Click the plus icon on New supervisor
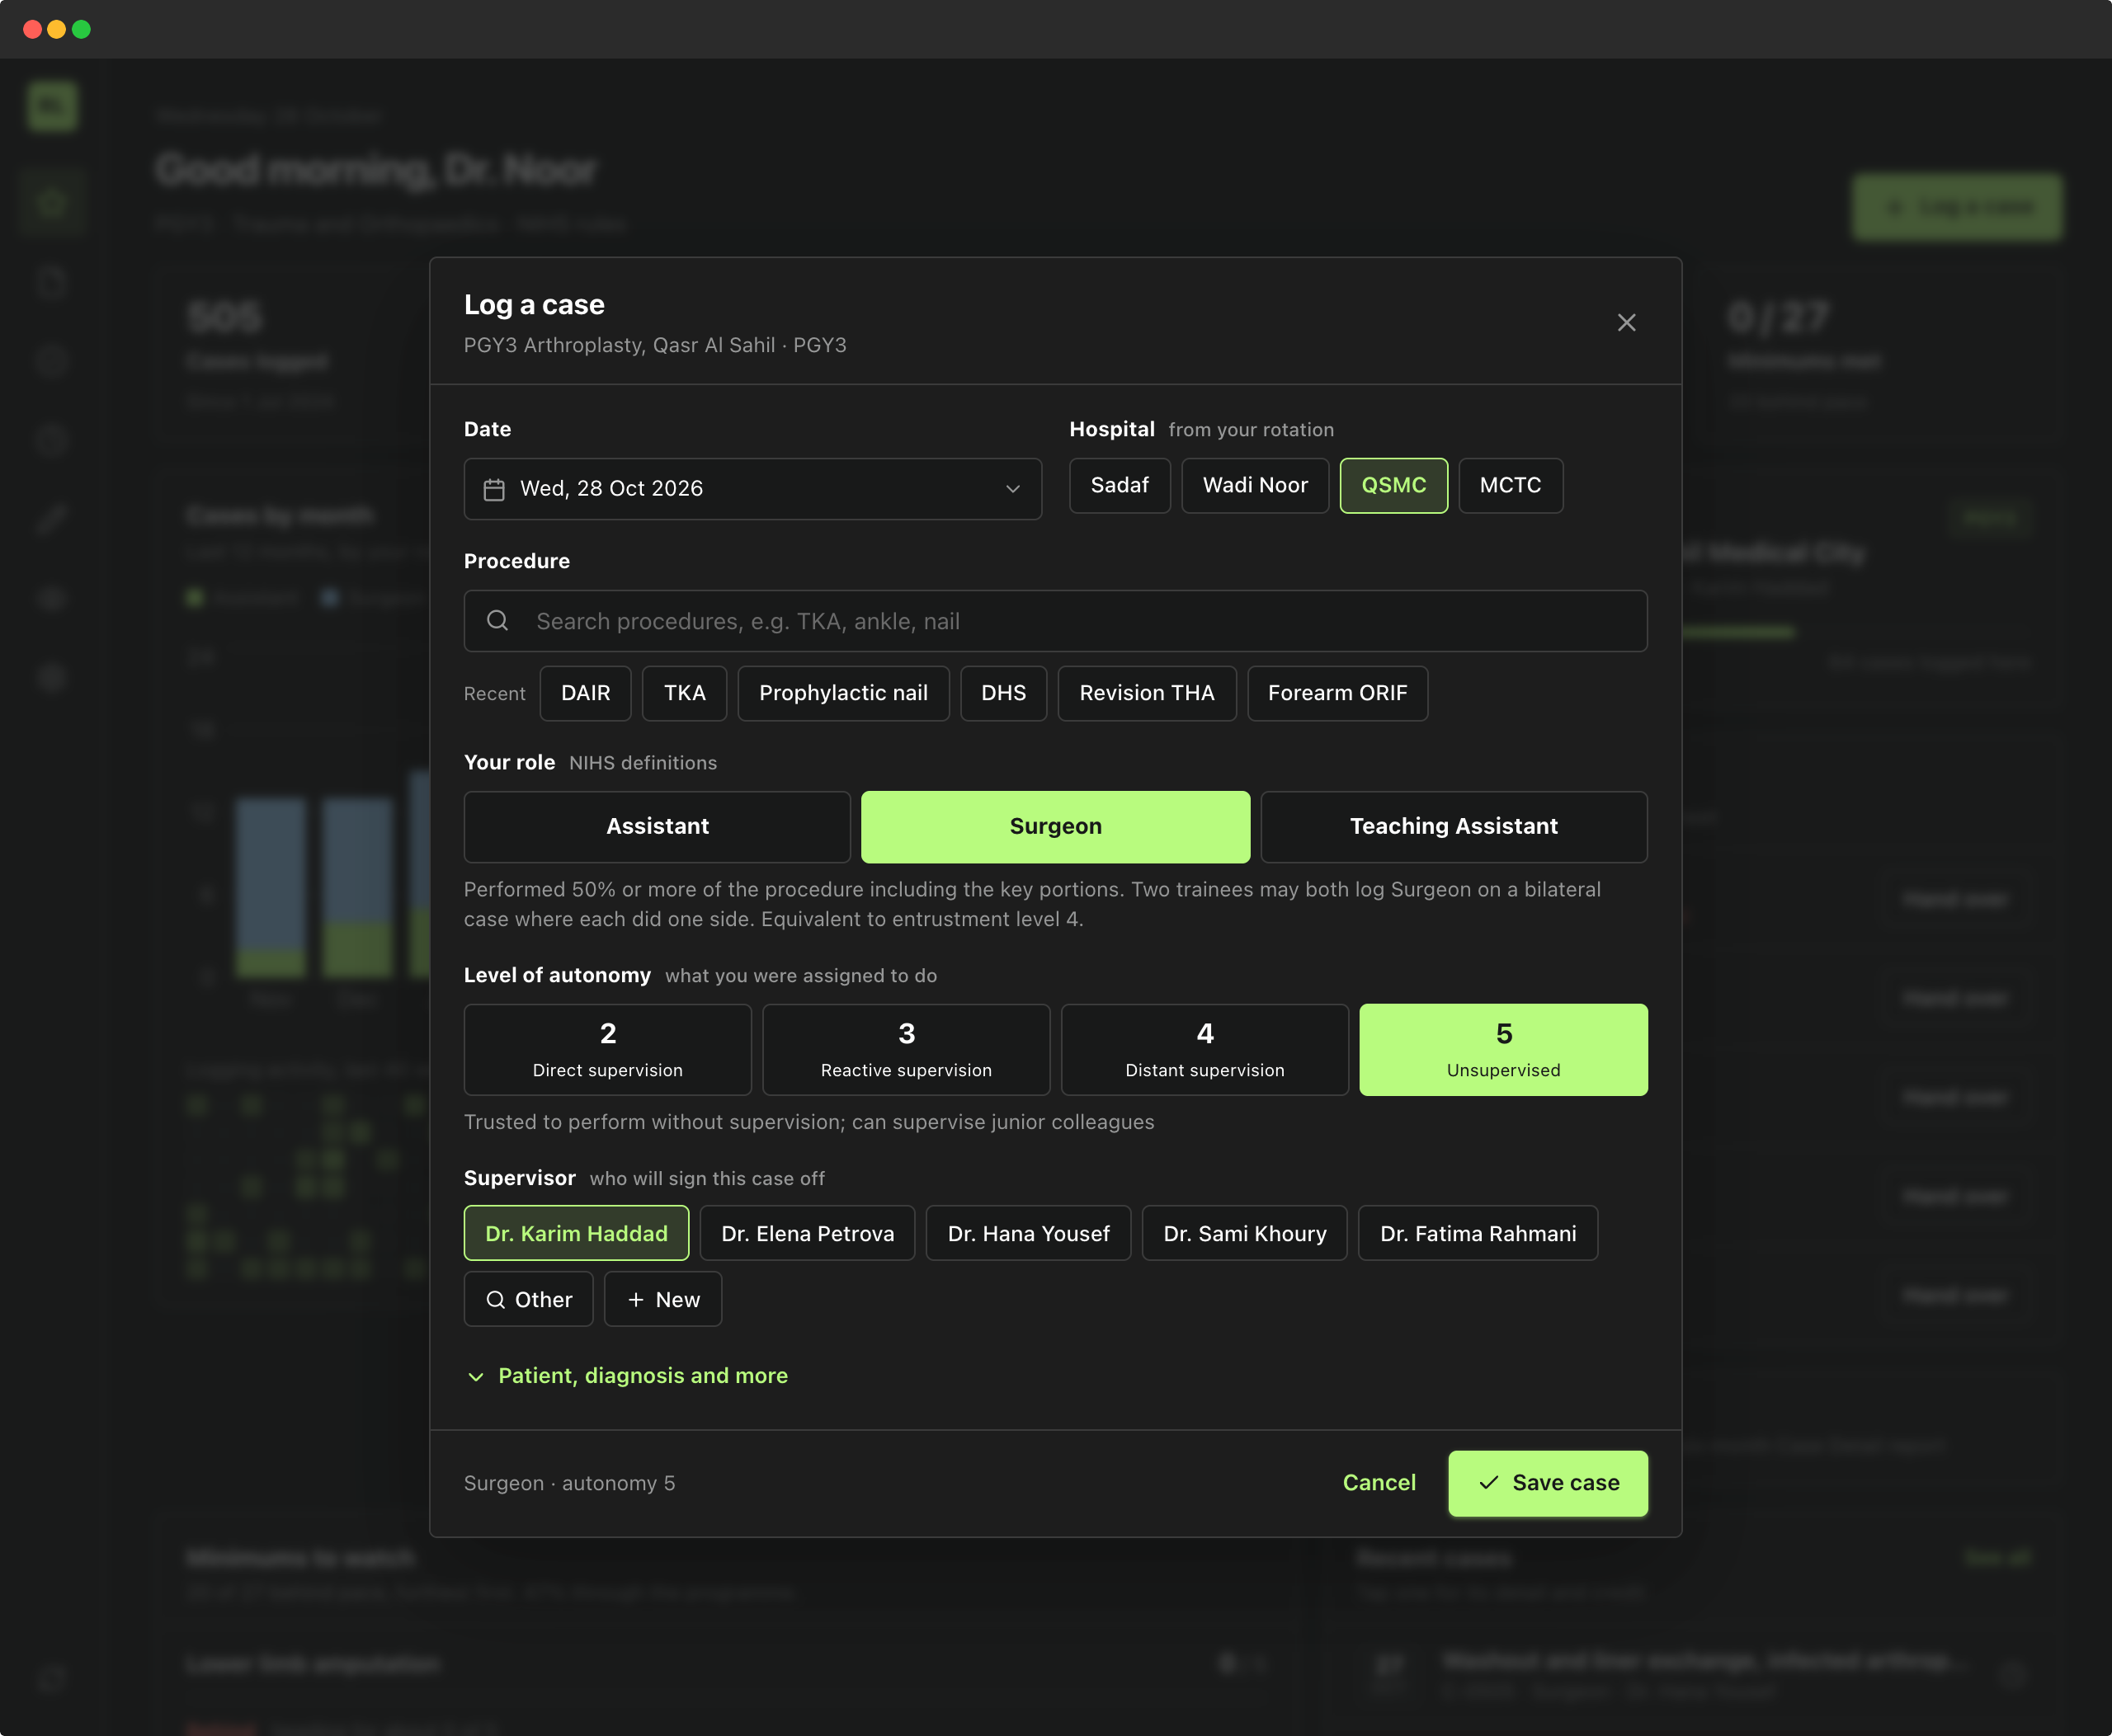The height and width of the screenshot is (1736, 2112). point(635,1299)
